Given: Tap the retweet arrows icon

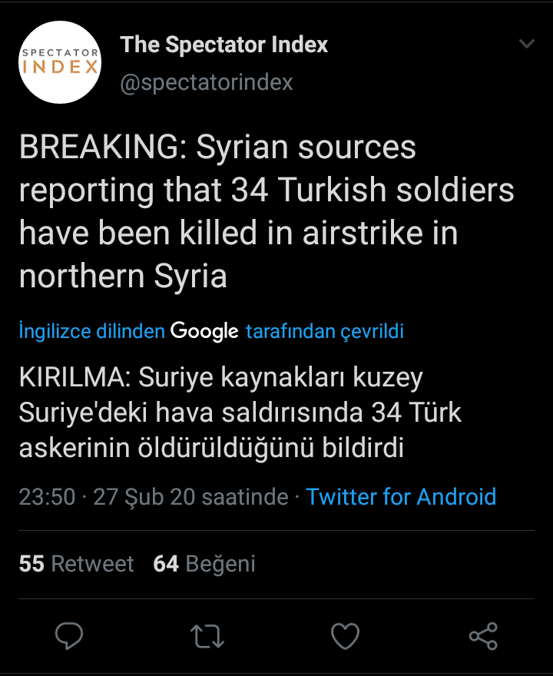Looking at the screenshot, I should click(207, 636).
